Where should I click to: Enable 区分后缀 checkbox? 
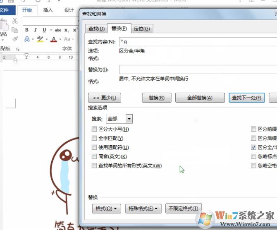point(253,138)
